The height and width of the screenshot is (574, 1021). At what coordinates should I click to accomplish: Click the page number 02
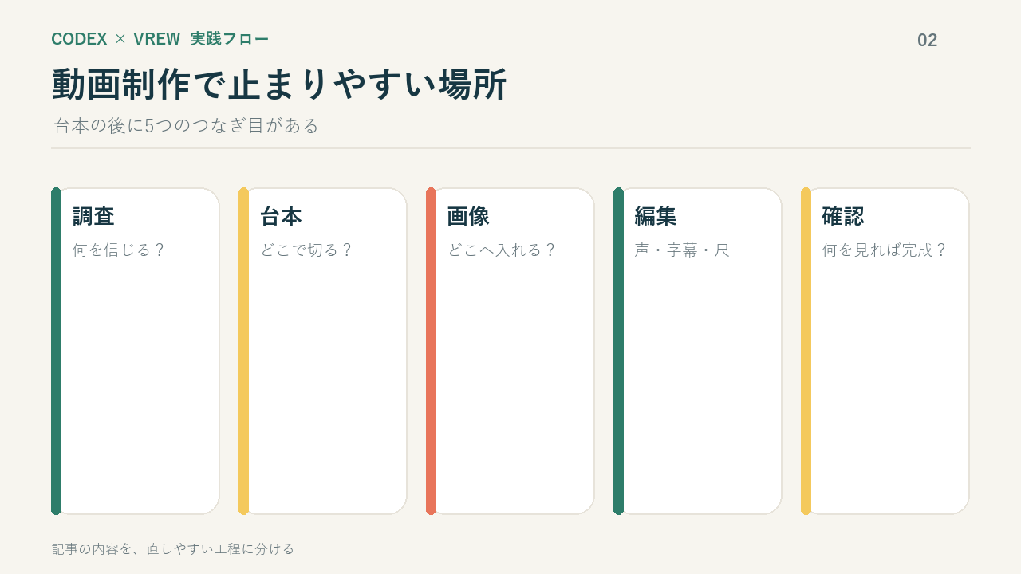tap(928, 41)
